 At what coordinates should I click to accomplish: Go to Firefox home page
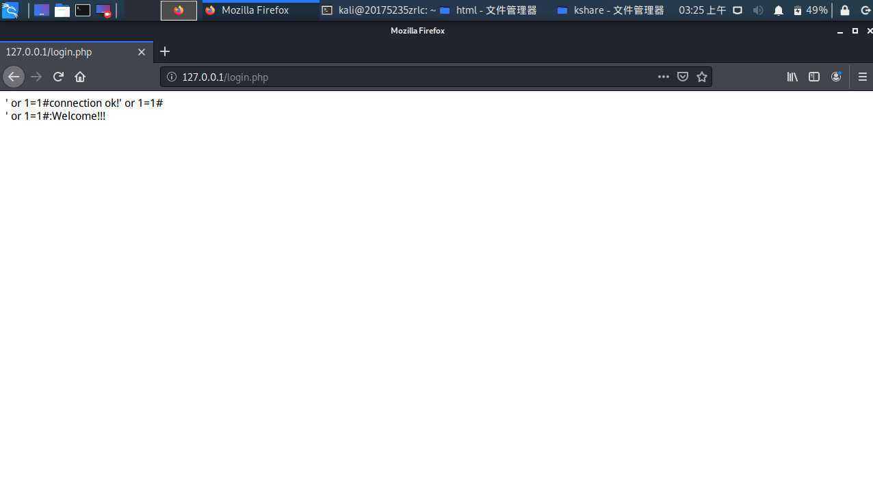click(x=80, y=77)
